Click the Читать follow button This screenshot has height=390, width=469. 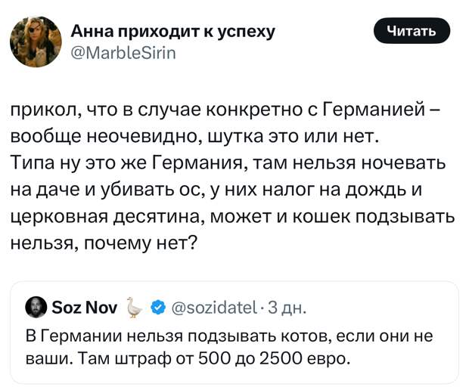pos(412,31)
